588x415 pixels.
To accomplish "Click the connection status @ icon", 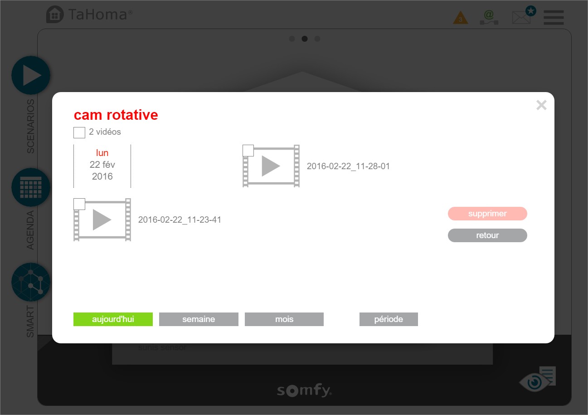I will tap(488, 17).
